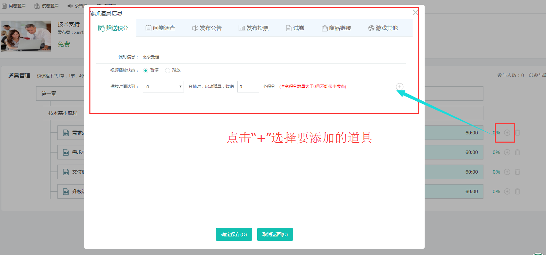Click the 游戏其他 icon
The width and height of the screenshot is (546, 255).
[371, 28]
